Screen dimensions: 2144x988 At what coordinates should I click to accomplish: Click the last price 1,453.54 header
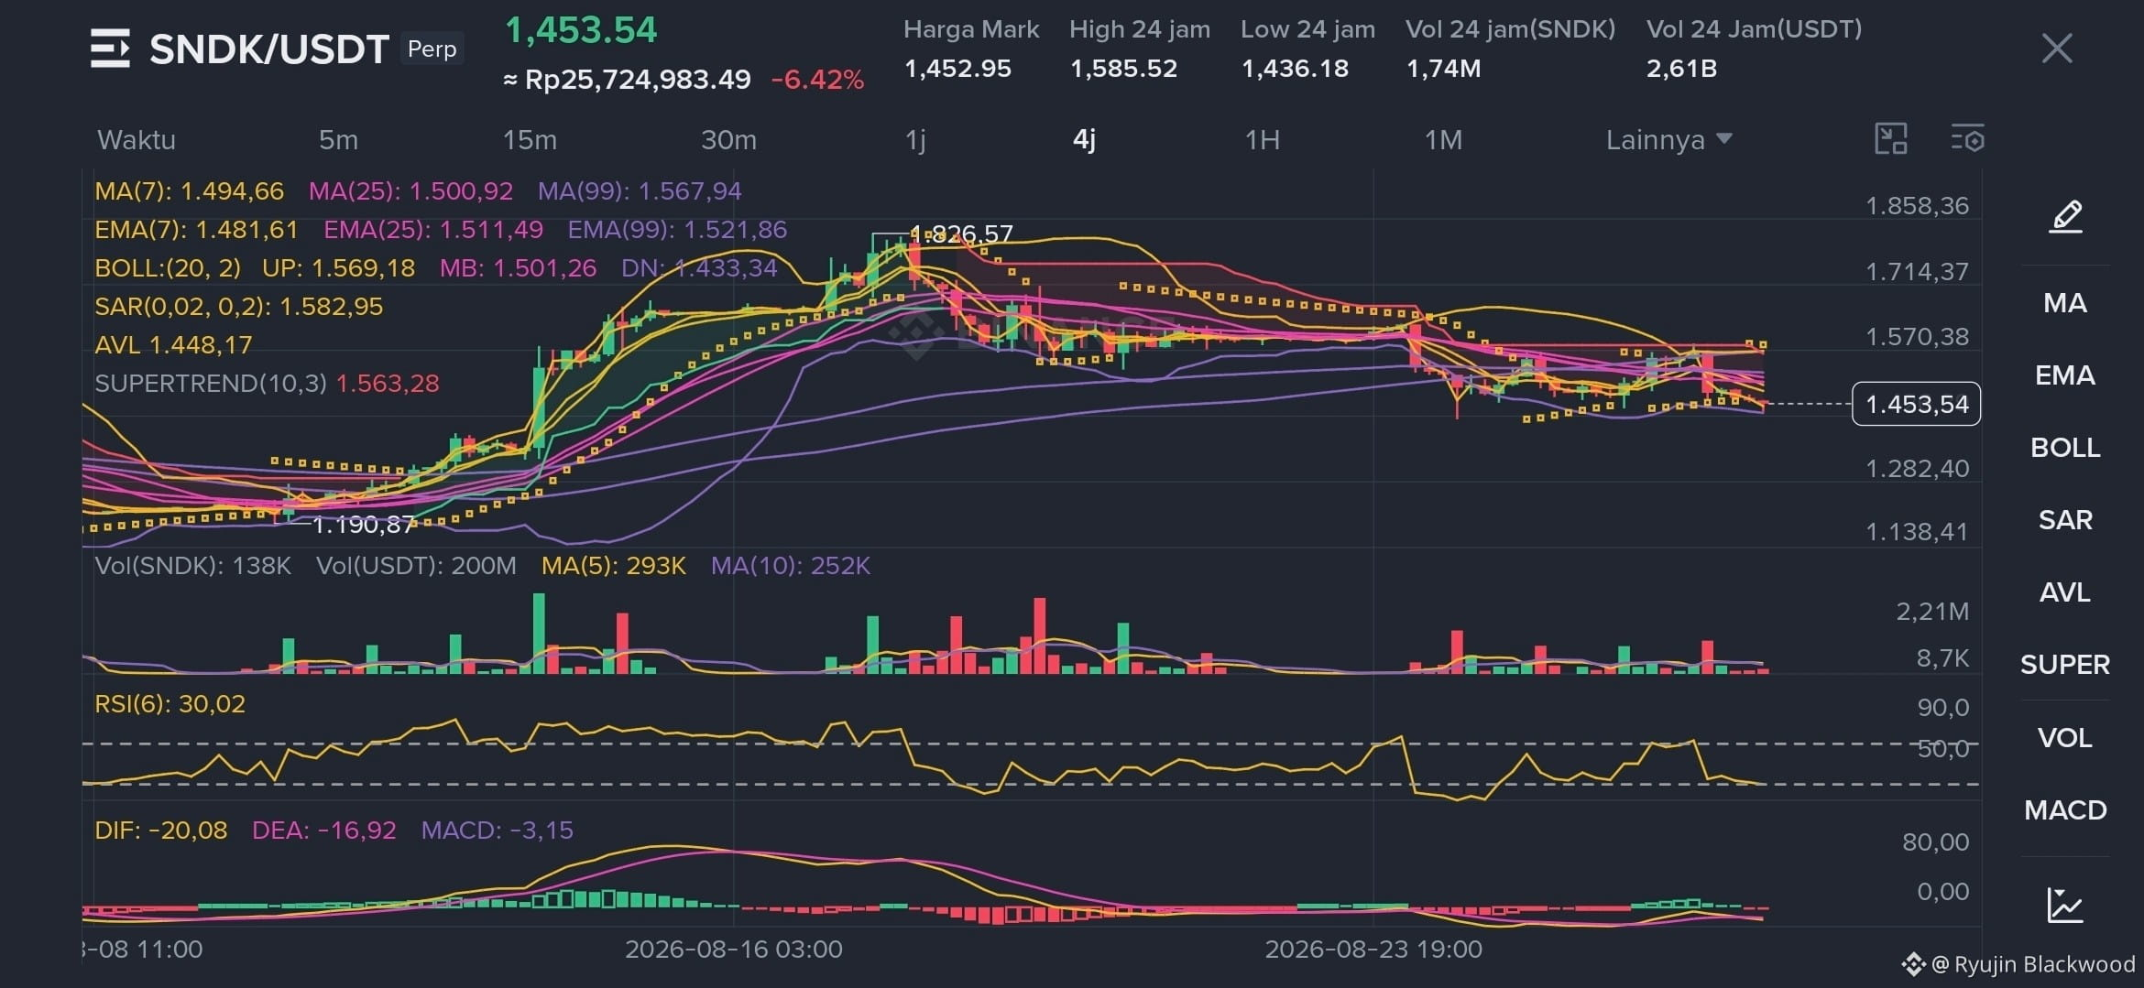pos(581,31)
